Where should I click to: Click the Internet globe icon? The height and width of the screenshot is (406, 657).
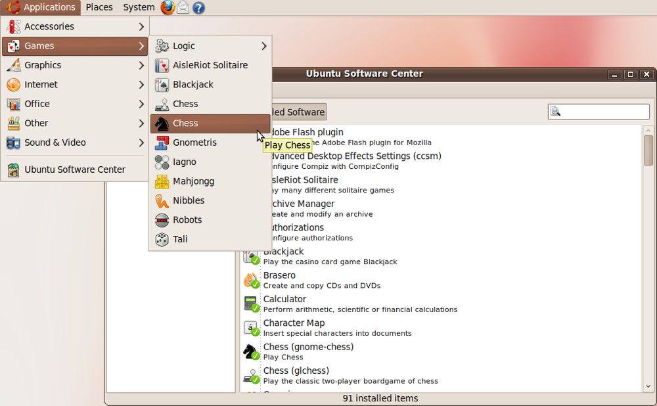coord(13,84)
